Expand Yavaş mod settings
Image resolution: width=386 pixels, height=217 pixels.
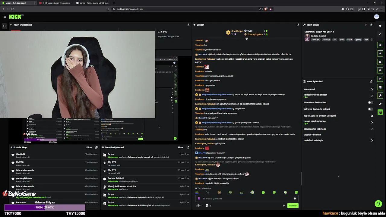(x=372, y=89)
